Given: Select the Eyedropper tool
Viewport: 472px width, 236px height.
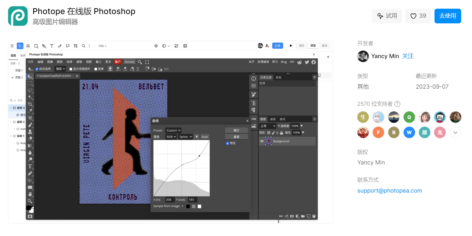Looking at the screenshot, I should tap(30, 111).
